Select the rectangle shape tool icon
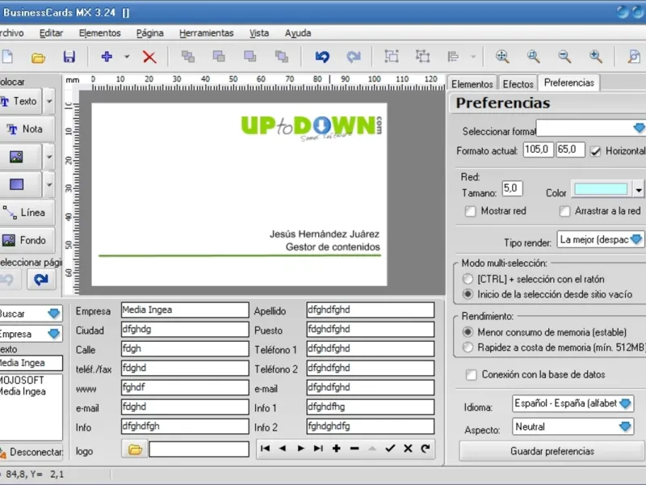The height and width of the screenshot is (485, 646). pos(16,184)
